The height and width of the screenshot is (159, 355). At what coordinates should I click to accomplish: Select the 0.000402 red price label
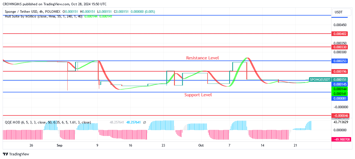(340, 34)
